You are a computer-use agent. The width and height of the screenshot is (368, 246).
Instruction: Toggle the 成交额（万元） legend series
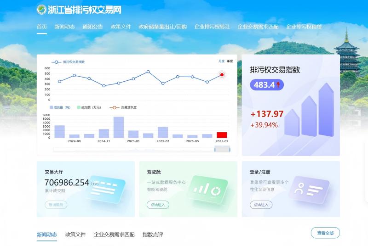(x=88, y=107)
